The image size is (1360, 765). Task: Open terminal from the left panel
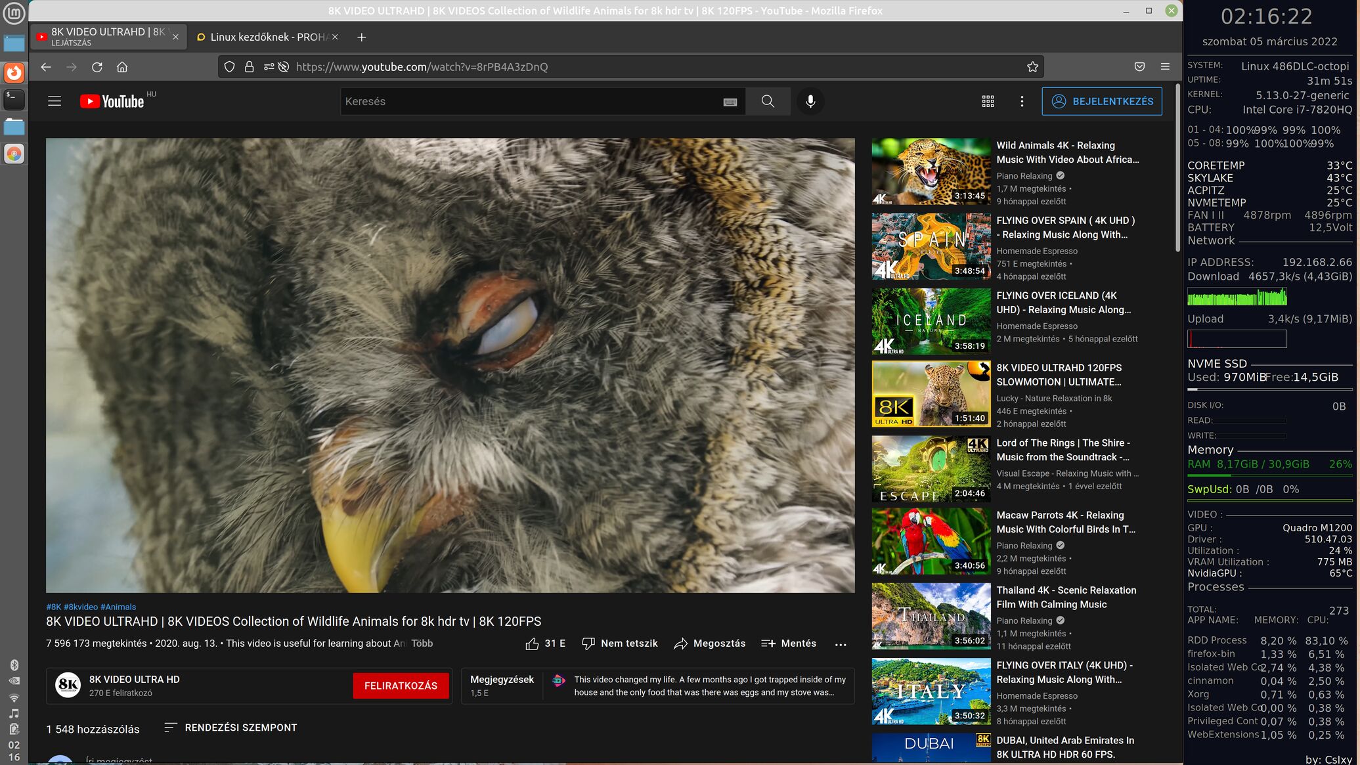(14, 99)
